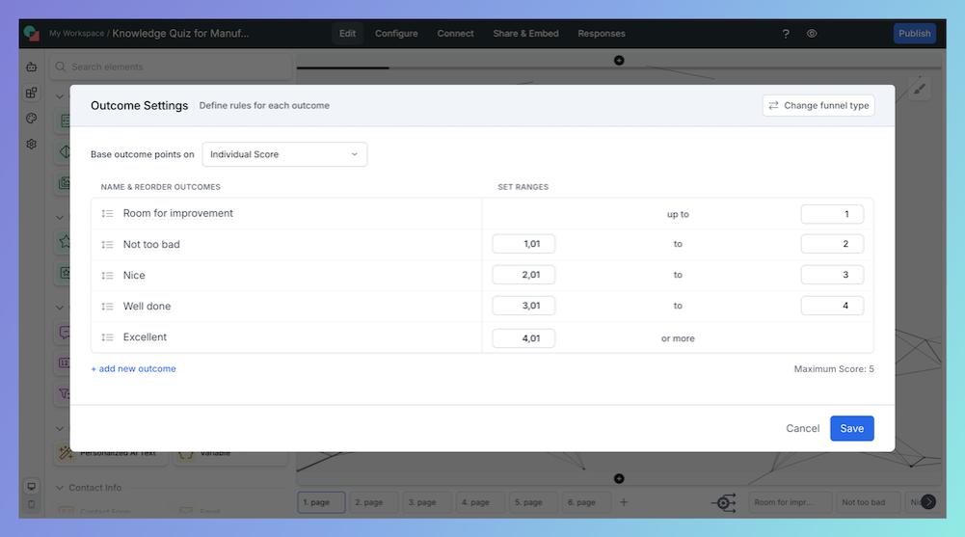Screen dimensions: 965x537
Task: Go to the Responses tab
Action: 601,34
